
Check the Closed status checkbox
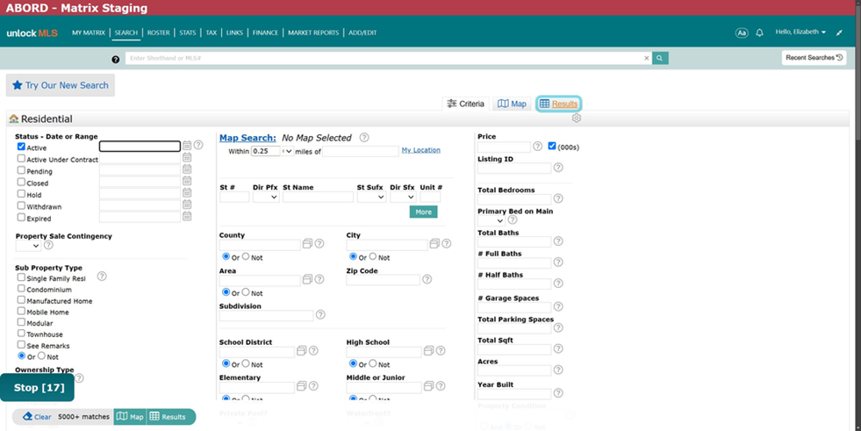(21, 182)
